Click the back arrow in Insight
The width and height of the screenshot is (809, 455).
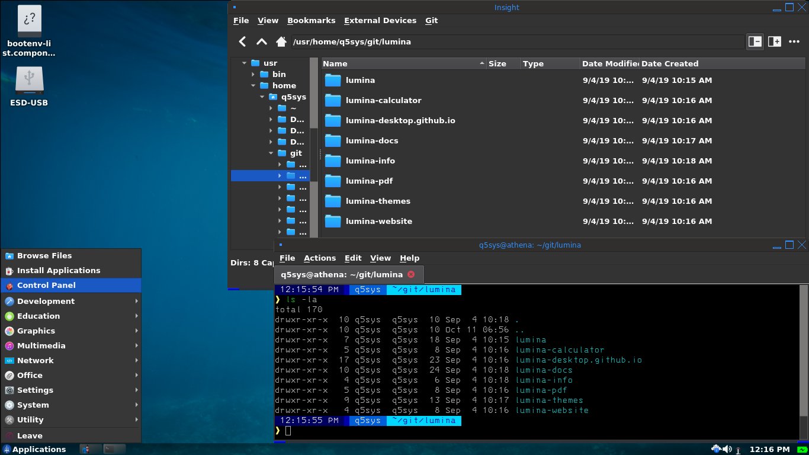(x=242, y=41)
